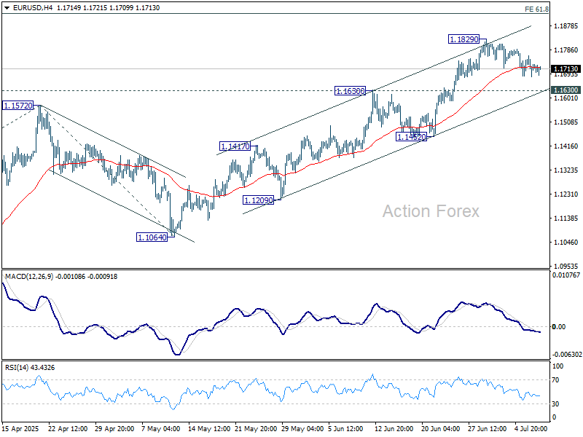The width and height of the screenshot is (583, 437).
Task: Click the 1.12090 swing low label
Action: 258,200
